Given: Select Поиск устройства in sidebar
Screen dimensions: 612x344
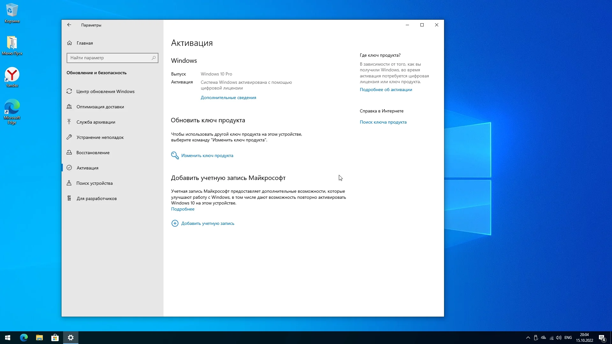Looking at the screenshot, I should point(94,183).
